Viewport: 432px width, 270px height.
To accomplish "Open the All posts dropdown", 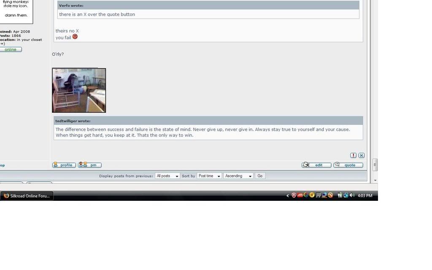I will coord(167,176).
